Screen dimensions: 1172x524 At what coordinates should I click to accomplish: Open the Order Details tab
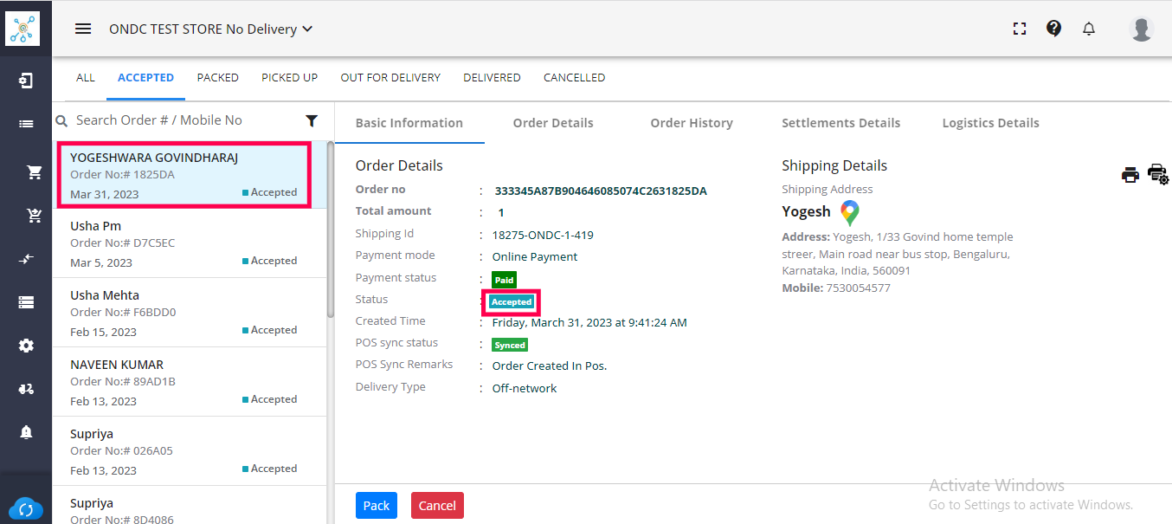click(553, 123)
